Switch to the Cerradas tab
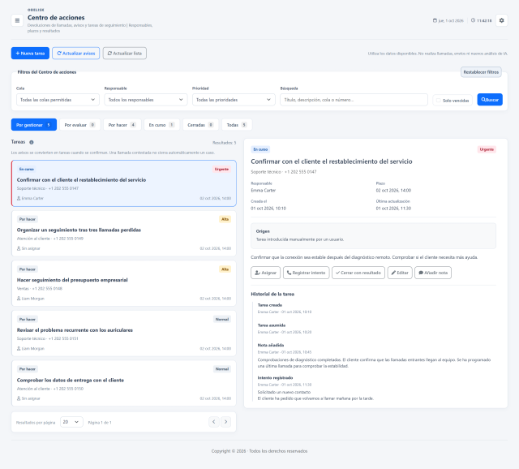This screenshot has height=469, width=519. [x=200, y=125]
